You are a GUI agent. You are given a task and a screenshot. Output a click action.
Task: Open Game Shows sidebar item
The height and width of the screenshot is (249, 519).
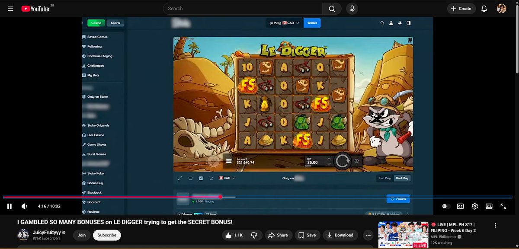(94, 144)
